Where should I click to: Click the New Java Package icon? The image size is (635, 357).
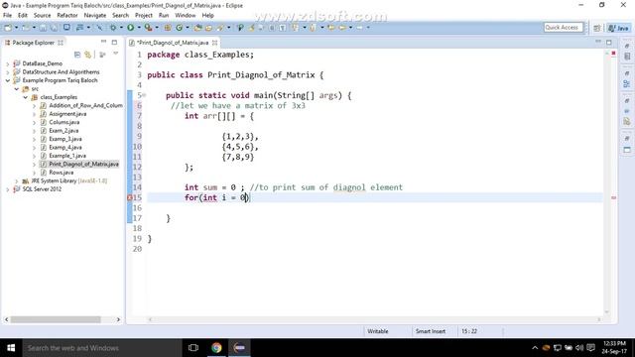point(168,28)
